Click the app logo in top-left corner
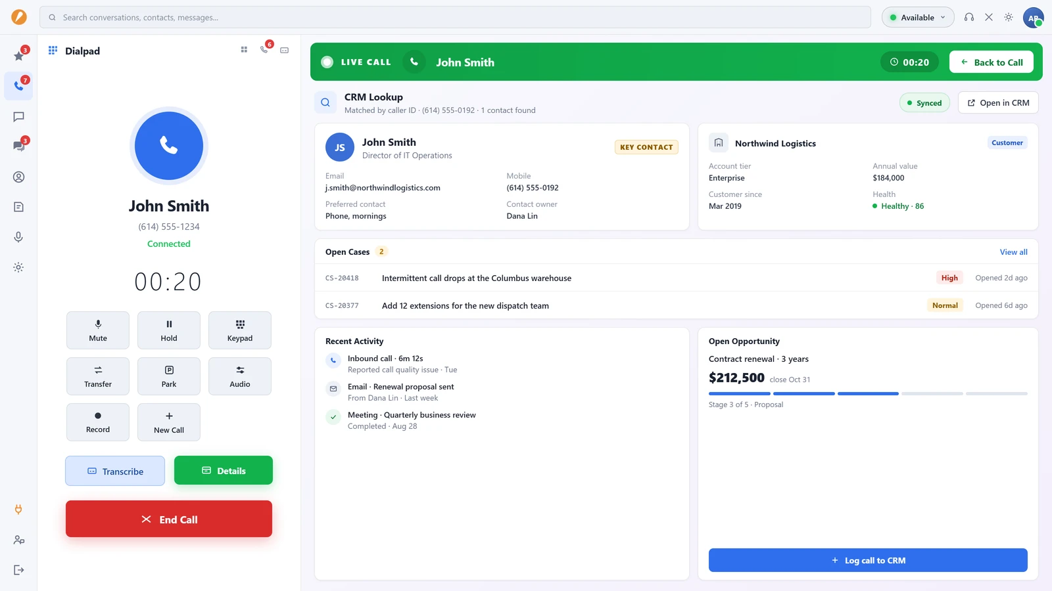 point(19,17)
